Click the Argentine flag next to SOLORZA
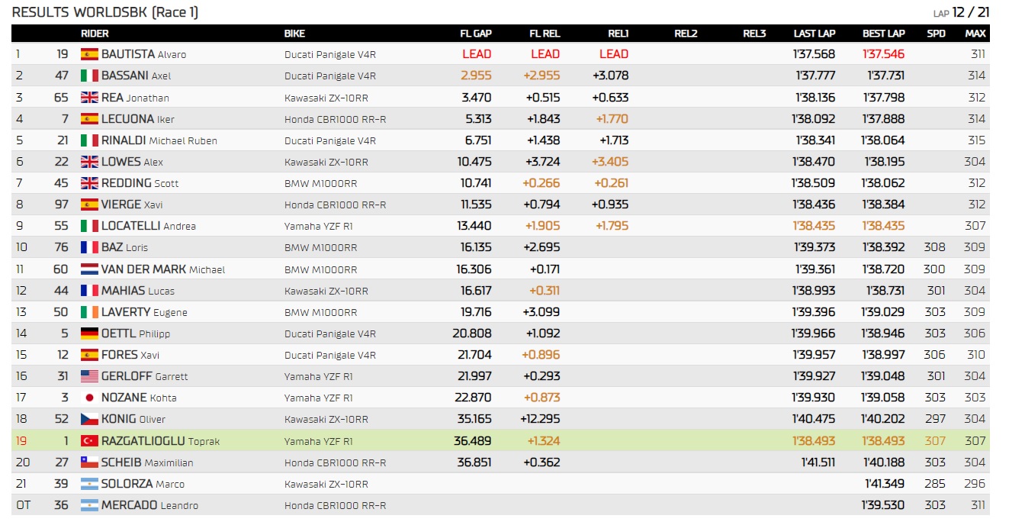This screenshot has height=522, width=1009. coord(89,484)
